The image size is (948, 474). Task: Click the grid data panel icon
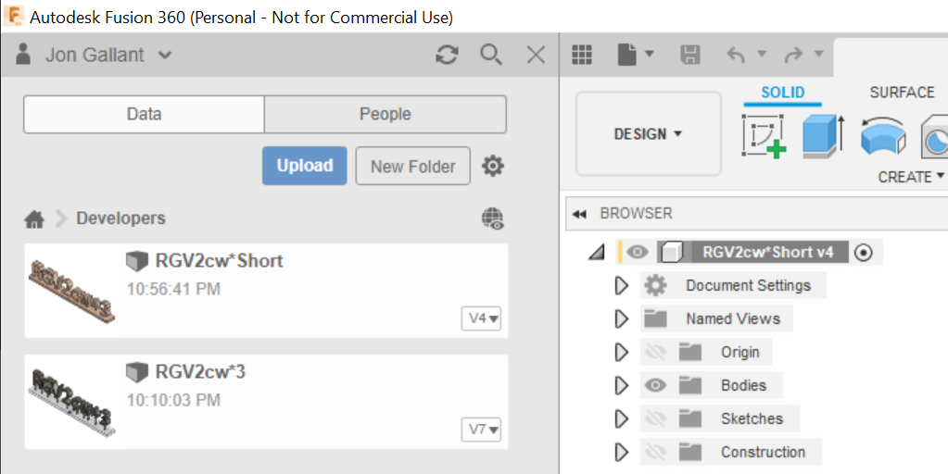click(x=582, y=56)
